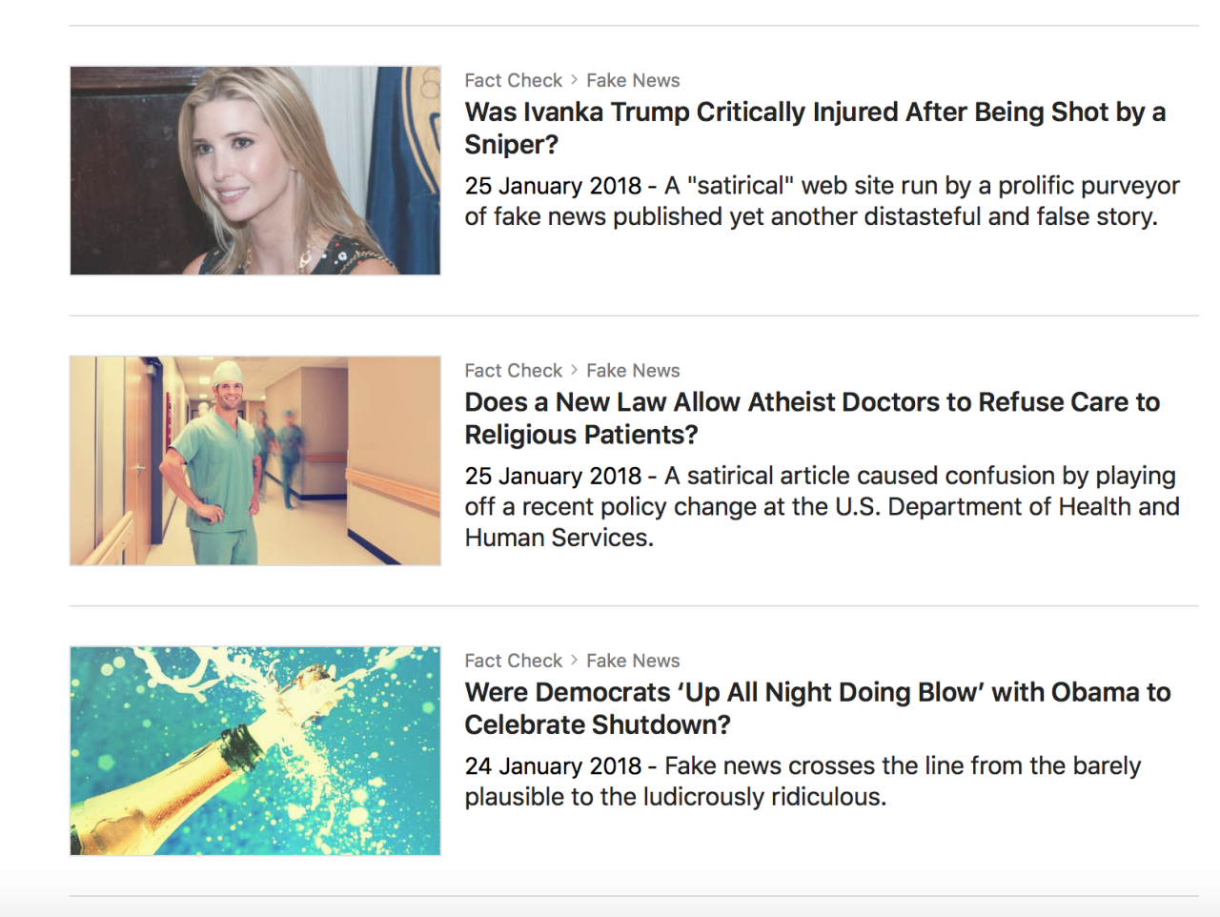The width and height of the screenshot is (1220, 917).
Task: Click the Ivanka Trump photo thumbnail
Action: pos(254,170)
